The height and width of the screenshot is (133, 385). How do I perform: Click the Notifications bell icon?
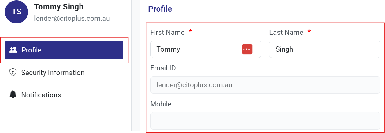pyautogui.click(x=13, y=95)
